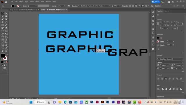Open kerning Auto dropdown
Screen dimensions: 186x105
tap(168, 69)
